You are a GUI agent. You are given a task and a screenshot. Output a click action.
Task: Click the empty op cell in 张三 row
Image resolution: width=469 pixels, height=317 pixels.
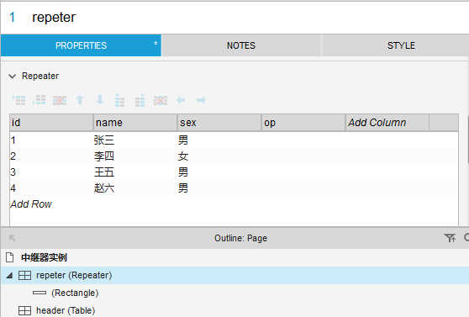pos(303,140)
